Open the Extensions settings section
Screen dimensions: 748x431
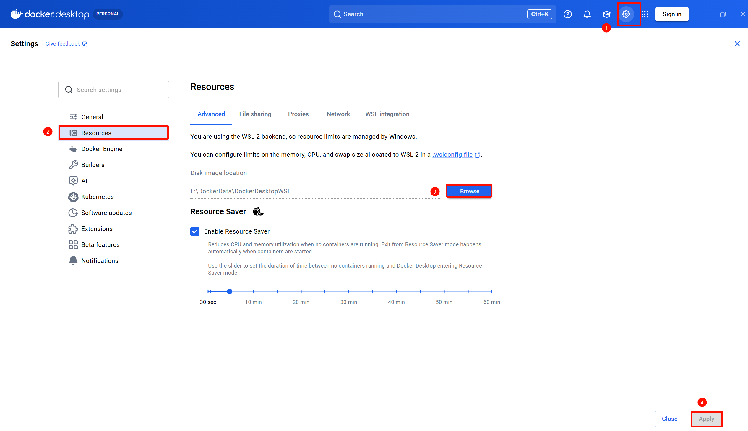97,229
